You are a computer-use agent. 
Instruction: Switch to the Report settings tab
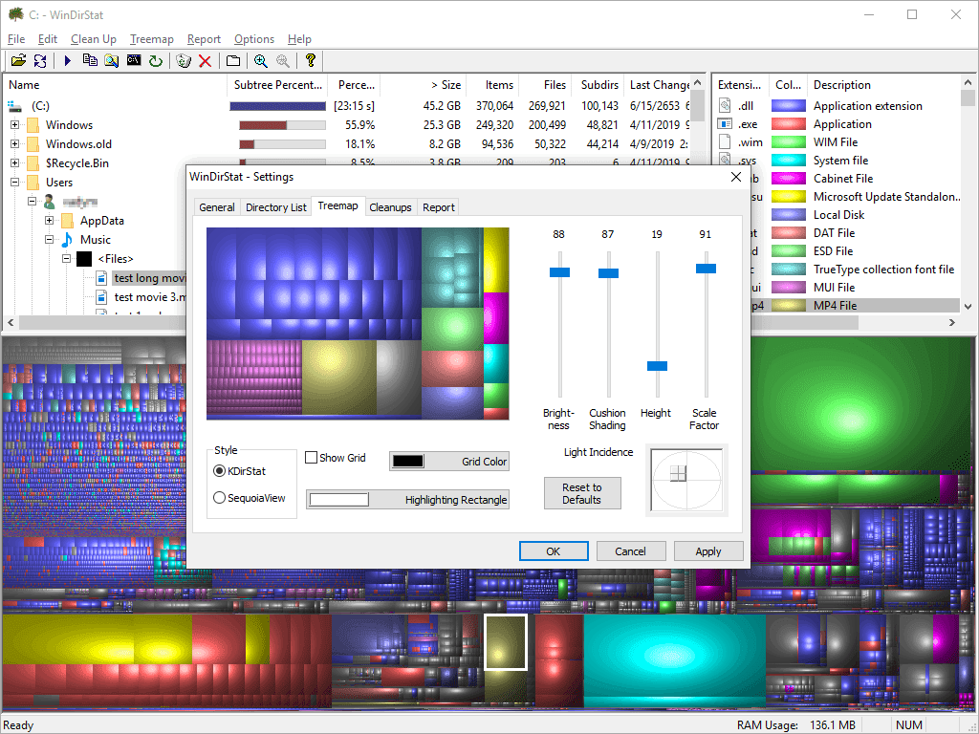438,207
